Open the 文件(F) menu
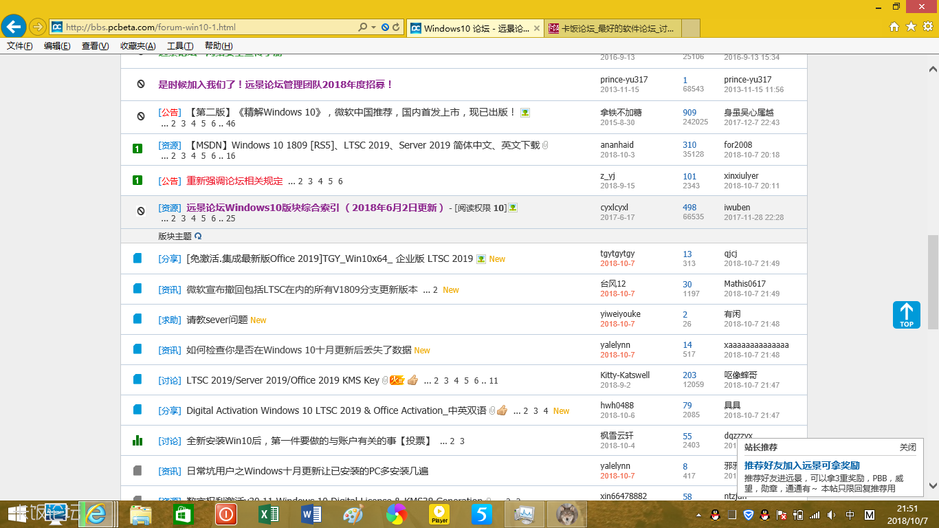Viewport: 939px width, 528px height. [x=20, y=46]
